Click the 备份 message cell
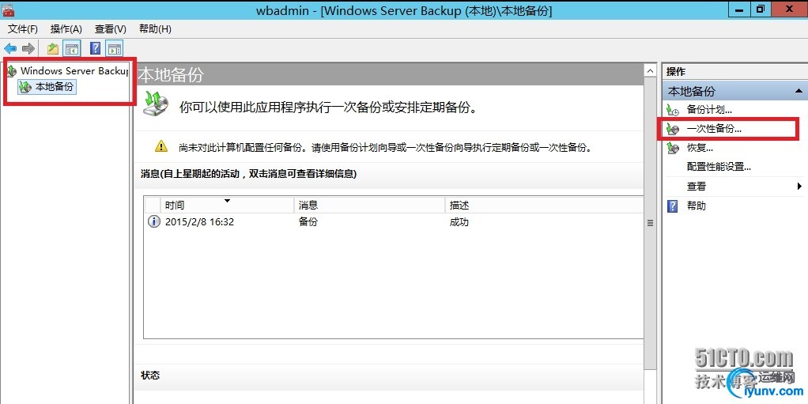The width and height of the screenshot is (808, 404). tap(308, 222)
